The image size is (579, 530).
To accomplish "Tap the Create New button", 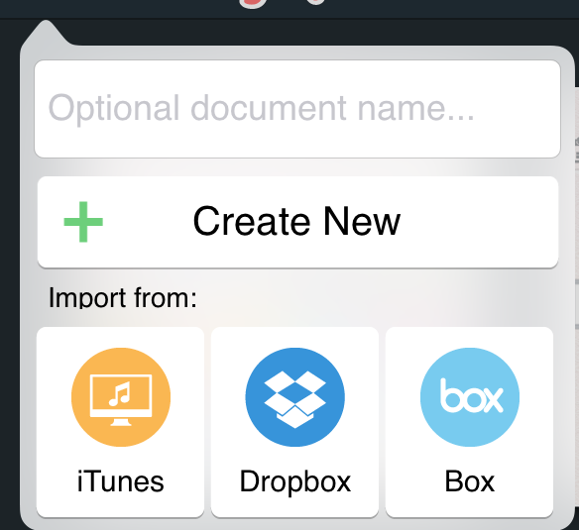I will [x=297, y=222].
